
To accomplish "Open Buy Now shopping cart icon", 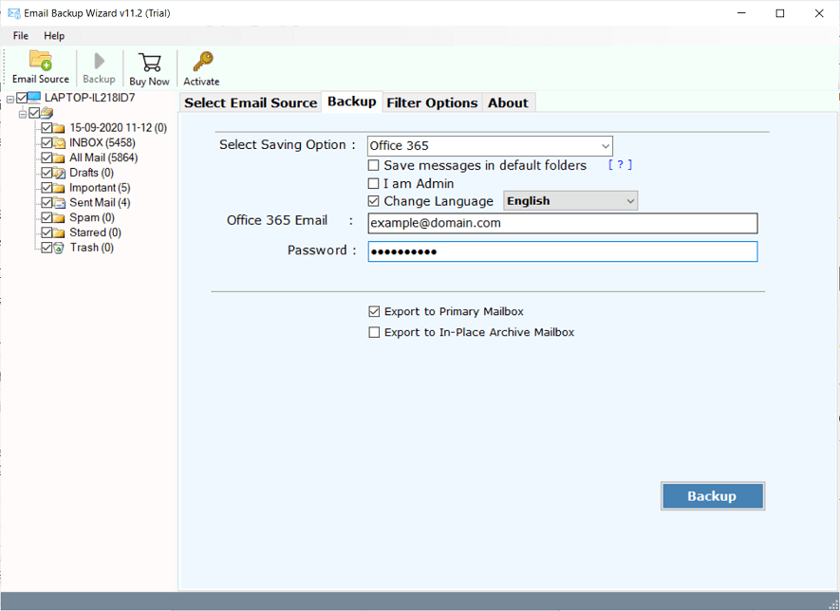I will tap(149, 62).
